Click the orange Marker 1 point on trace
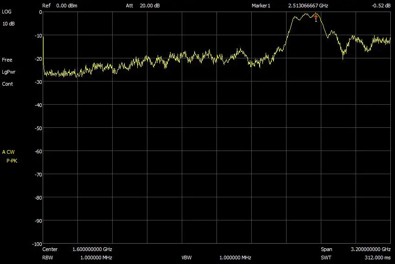The height and width of the screenshot is (264, 395). click(x=316, y=16)
